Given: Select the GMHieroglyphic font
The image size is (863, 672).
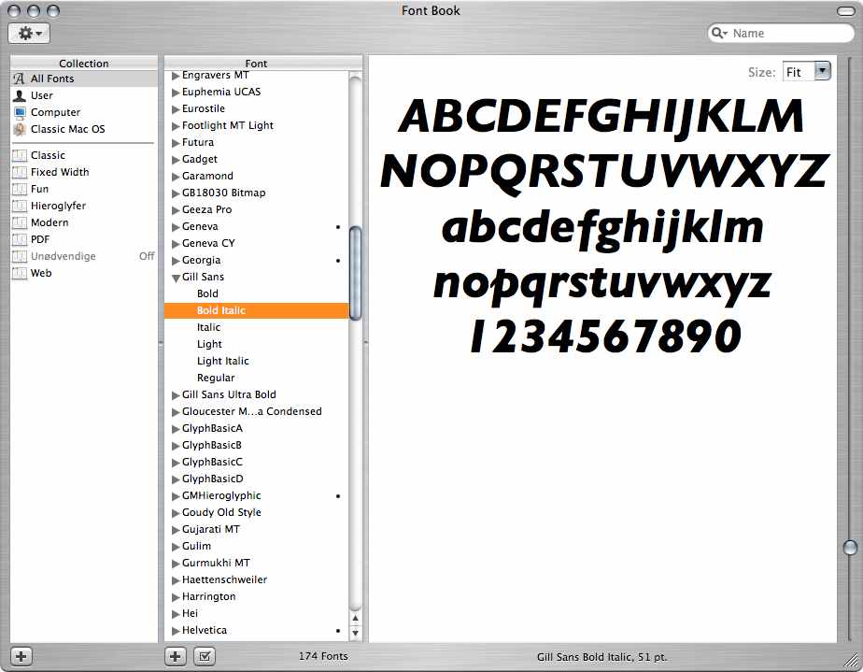Looking at the screenshot, I should pyautogui.click(x=221, y=495).
